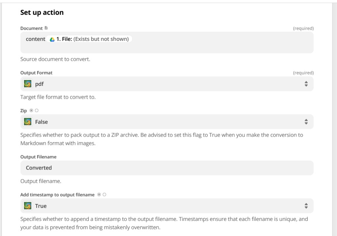Image resolution: width=337 pixels, height=236 pixels.
Task: Click the app icon next to True
Action: [x=28, y=206]
